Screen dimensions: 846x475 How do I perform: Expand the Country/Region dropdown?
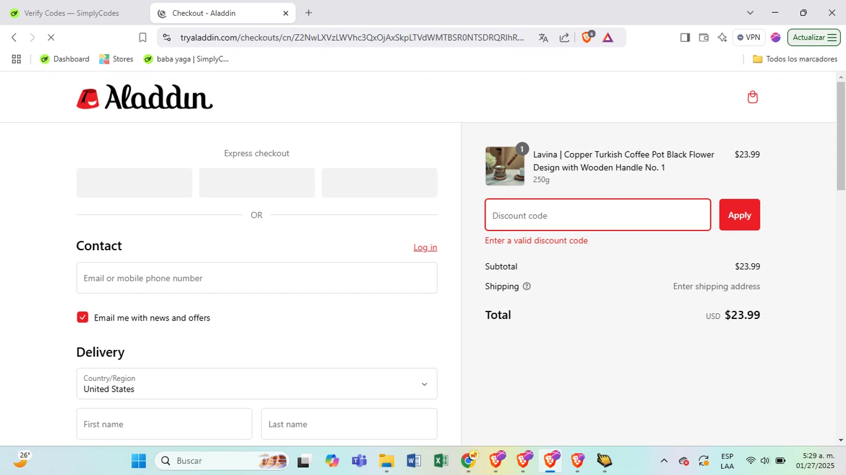coord(257,384)
